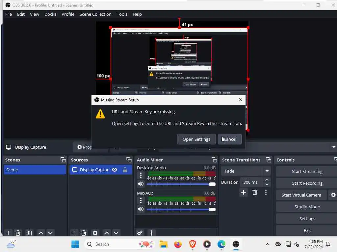The height and width of the screenshot is (252, 337).
Task: Open advanced audio properties gears icon
Action: [x=140, y=233]
